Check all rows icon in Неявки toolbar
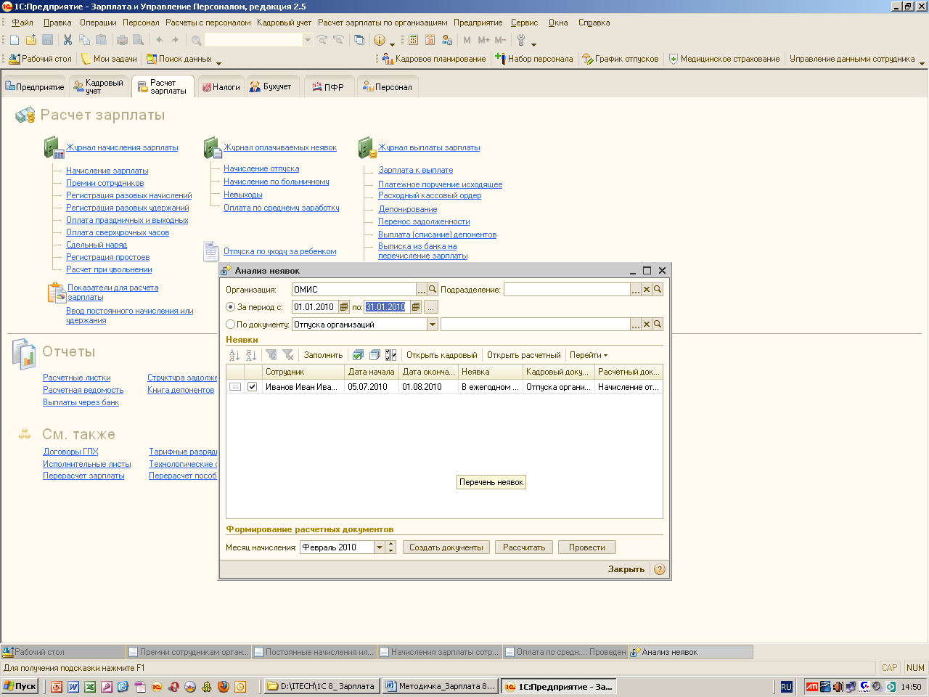This screenshot has width=929, height=697. 358,355
